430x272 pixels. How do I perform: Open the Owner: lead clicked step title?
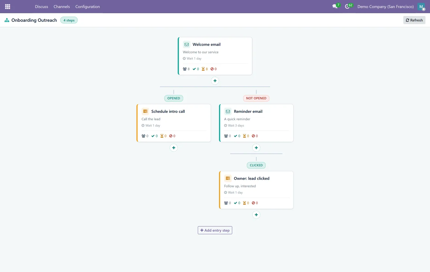252,178
